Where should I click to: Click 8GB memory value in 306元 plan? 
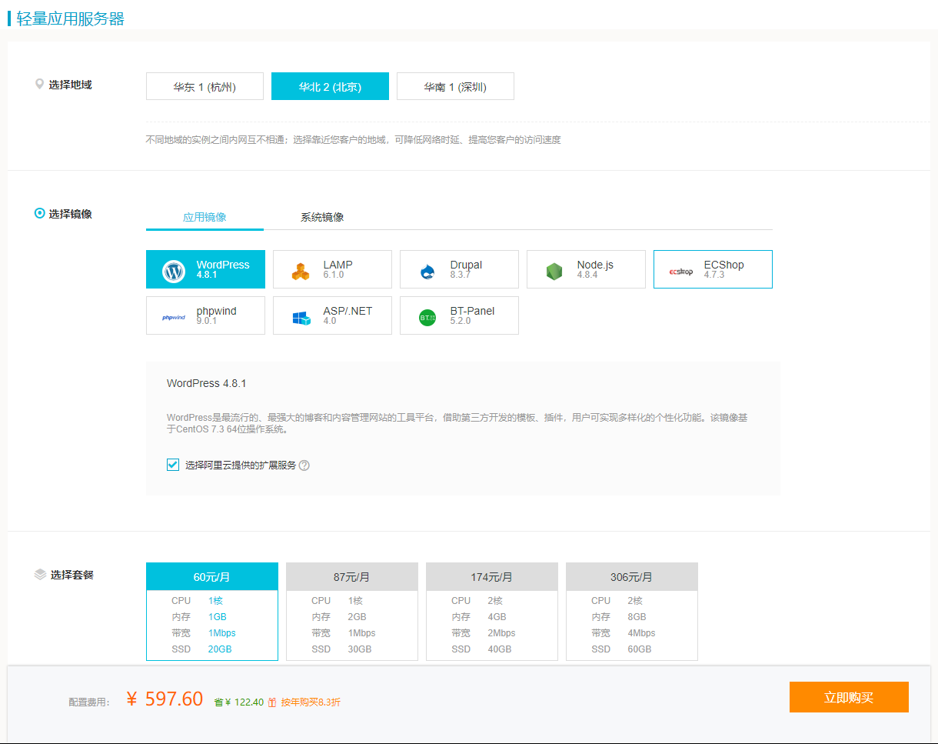(x=637, y=617)
